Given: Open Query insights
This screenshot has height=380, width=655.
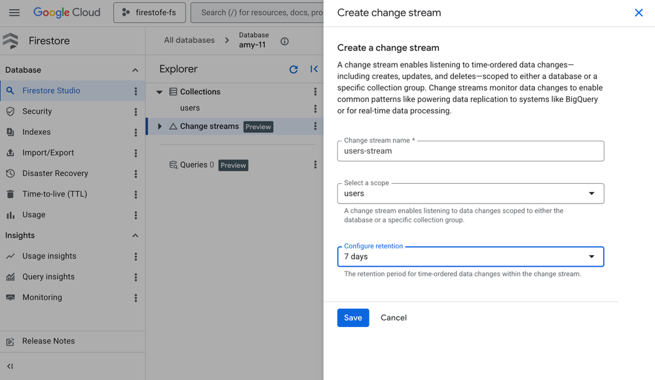Looking at the screenshot, I should point(48,277).
